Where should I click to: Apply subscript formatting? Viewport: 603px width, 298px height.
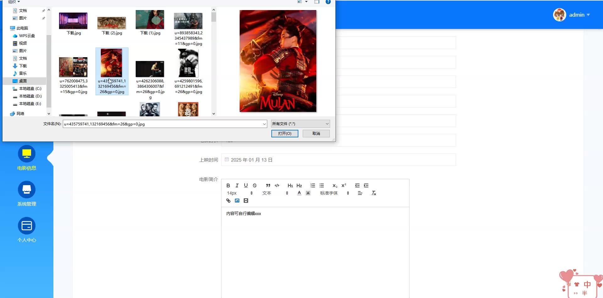[335, 185]
